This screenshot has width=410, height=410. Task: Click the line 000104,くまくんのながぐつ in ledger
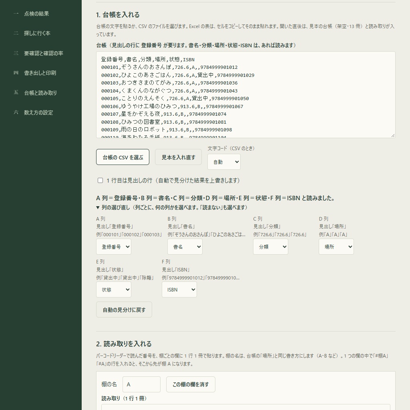pyautogui.click(x=169, y=91)
